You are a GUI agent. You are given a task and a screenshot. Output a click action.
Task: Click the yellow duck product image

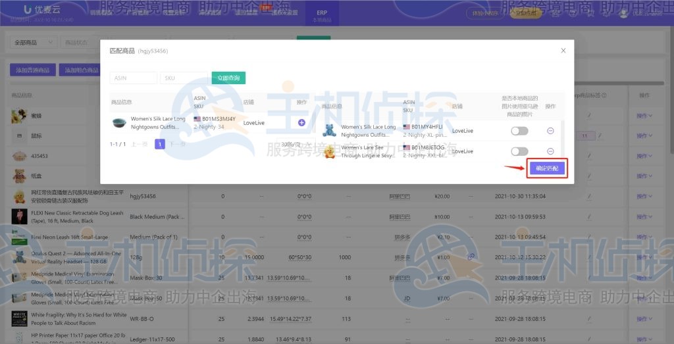coord(329,152)
